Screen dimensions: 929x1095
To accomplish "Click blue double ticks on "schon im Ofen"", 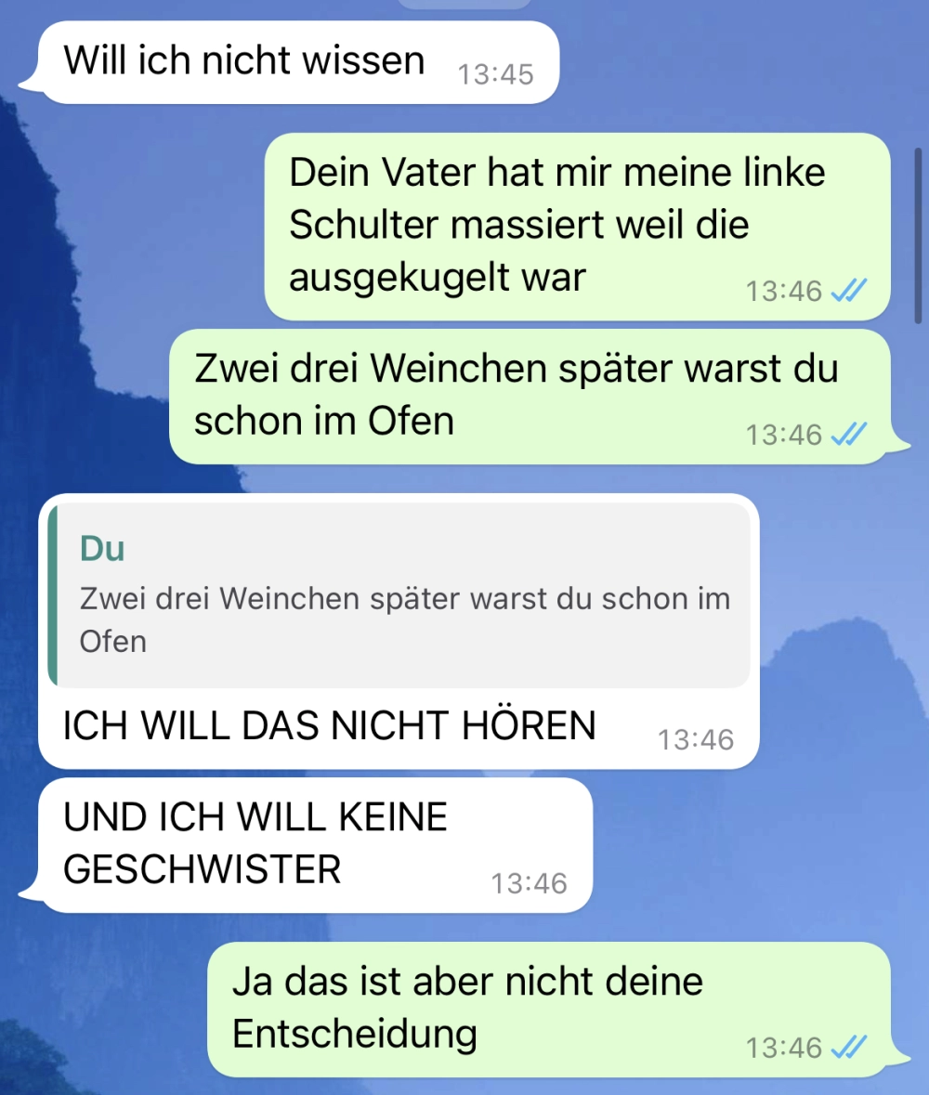I will (x=849, y=435).
